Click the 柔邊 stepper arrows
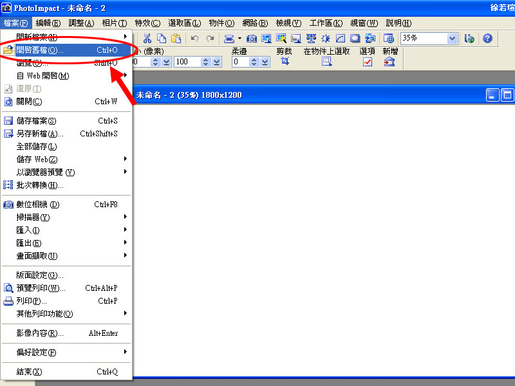 click(x=254, y=62)
